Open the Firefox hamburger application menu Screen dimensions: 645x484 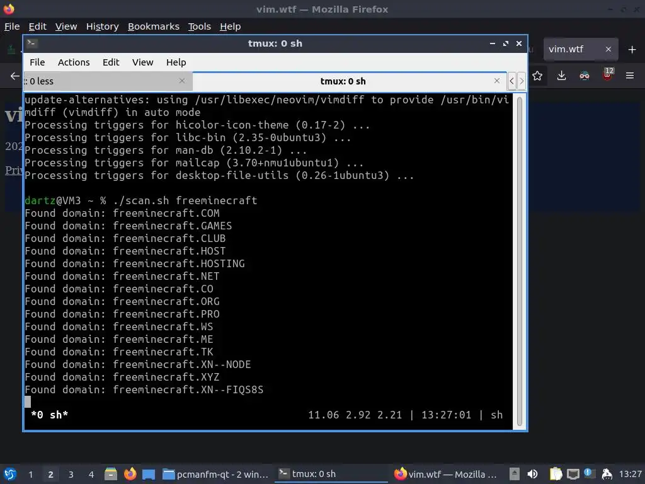tap(630, 76)
